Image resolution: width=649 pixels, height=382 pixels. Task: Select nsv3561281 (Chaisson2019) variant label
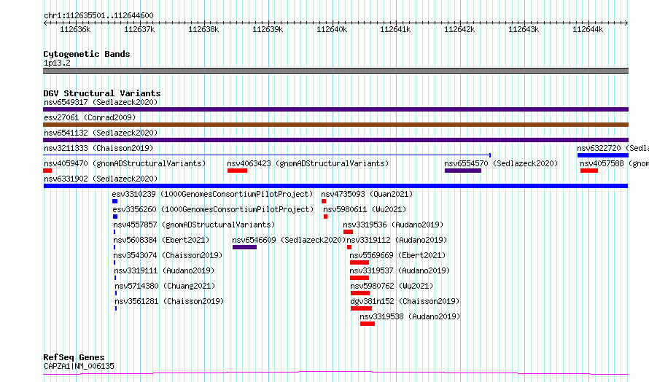point(169,301)
